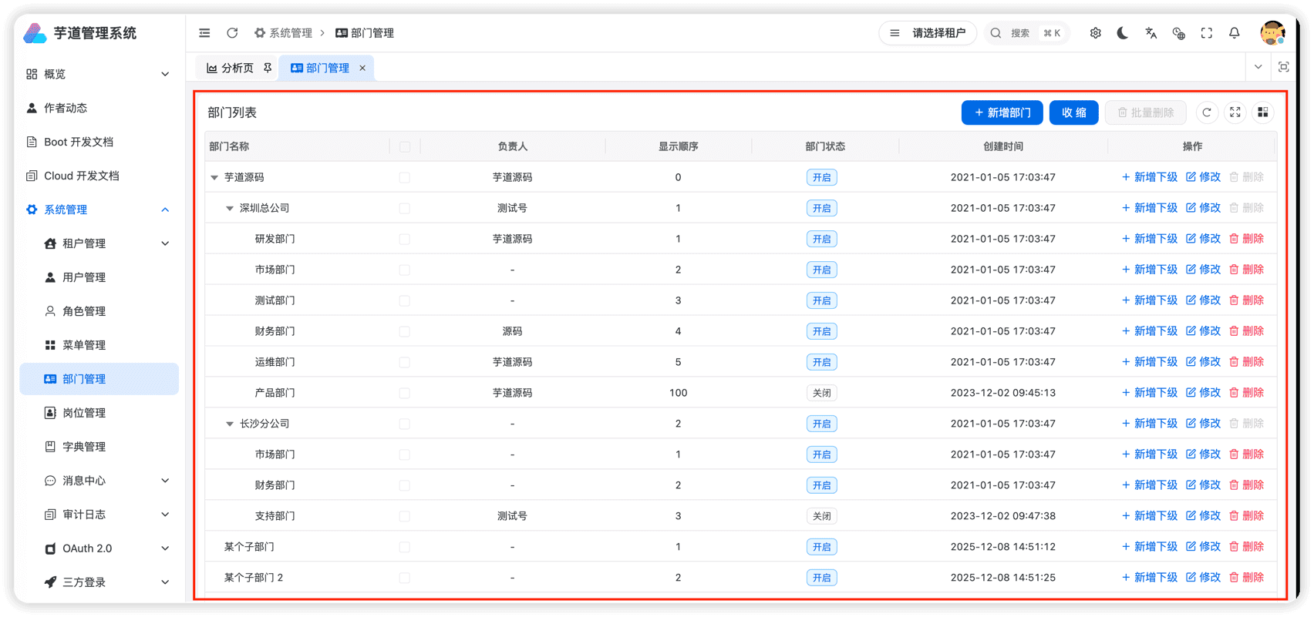Open 字典管理 in the sidebar
Image resolution: width=1314 pixels, height=617 pixels.
coord(99,447)
